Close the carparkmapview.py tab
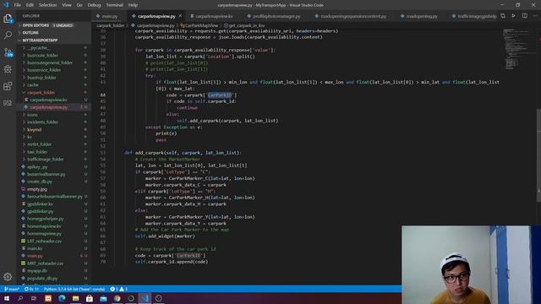 point(180,16)
